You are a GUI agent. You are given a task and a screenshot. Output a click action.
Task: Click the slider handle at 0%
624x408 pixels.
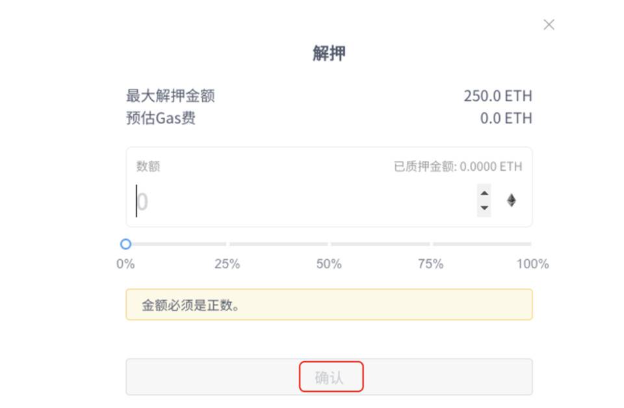pos(125,244)
